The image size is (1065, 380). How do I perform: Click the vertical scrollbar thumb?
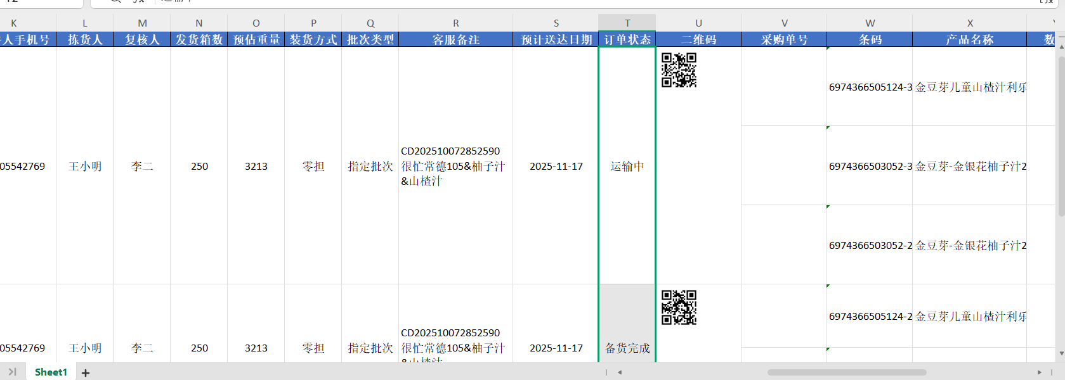tap(1061, 136)
